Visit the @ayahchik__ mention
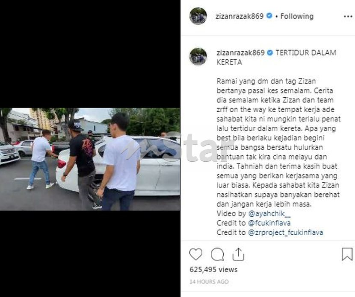The image size is (355, 297). click(x=269, y=213)
